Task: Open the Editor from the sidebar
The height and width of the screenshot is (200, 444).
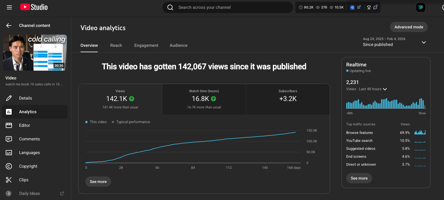Action: 9,125
